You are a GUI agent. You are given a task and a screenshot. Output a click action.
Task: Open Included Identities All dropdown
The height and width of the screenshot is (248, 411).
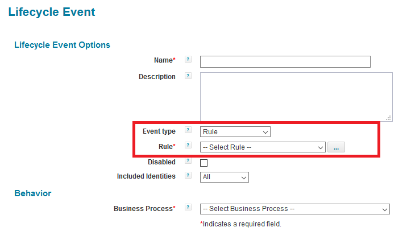pyautogui.click(x=225, y=177)
